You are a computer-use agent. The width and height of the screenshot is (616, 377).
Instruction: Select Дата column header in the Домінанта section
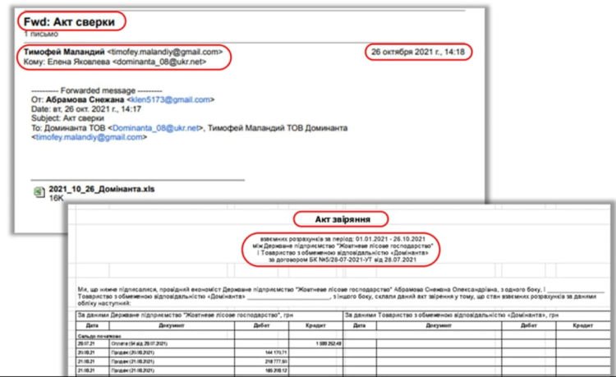pyautogui.click(x=360, y=325)
